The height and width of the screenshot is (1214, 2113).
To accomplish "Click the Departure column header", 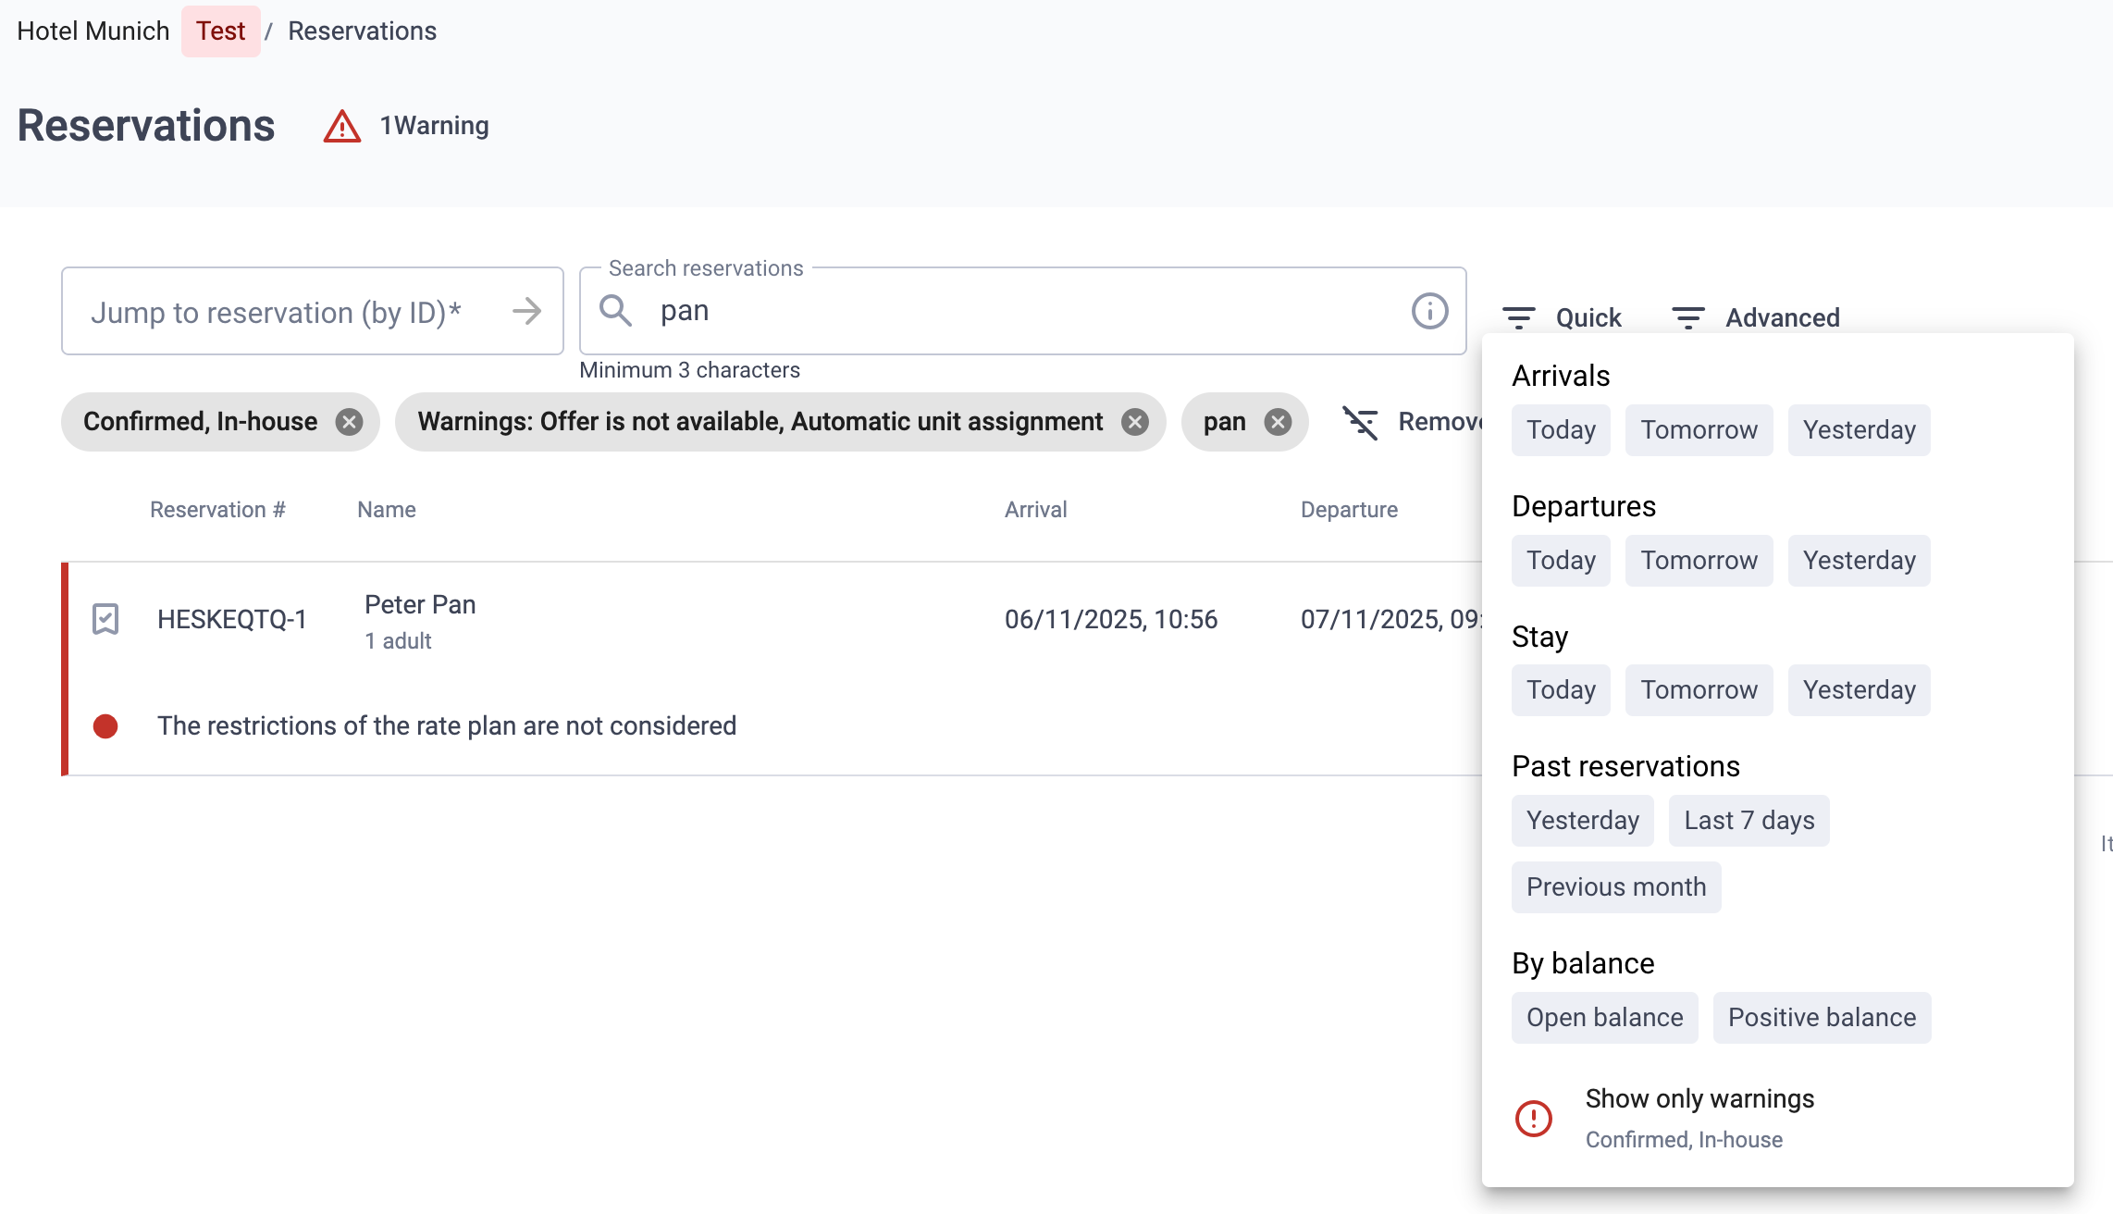I will tap(1349, 510).
